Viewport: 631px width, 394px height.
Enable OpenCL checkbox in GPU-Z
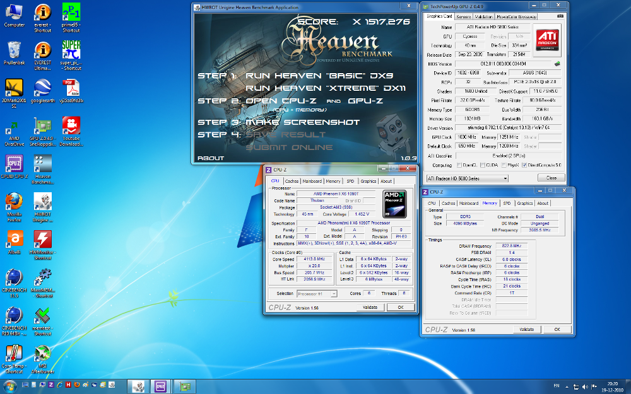(x=459, y=165)
